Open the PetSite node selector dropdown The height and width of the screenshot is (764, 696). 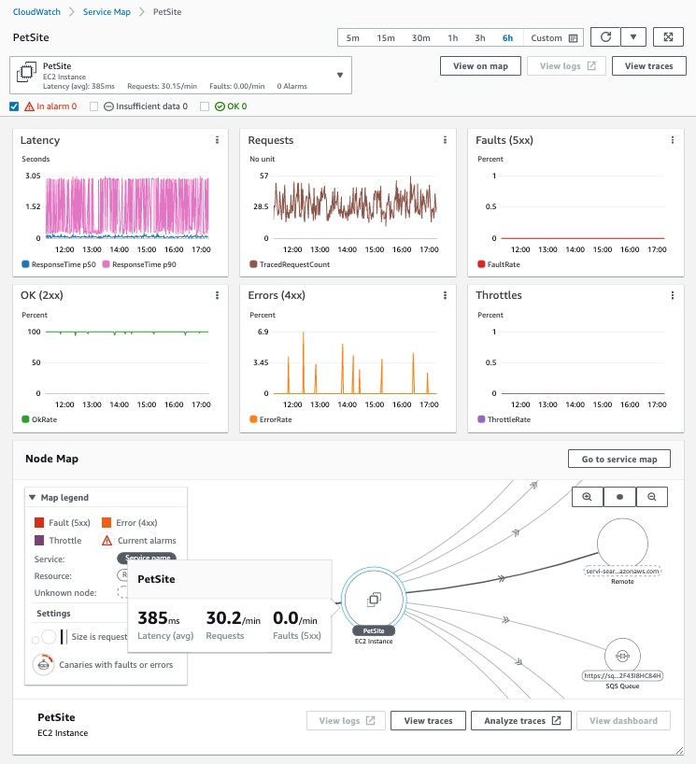(340, 75)
